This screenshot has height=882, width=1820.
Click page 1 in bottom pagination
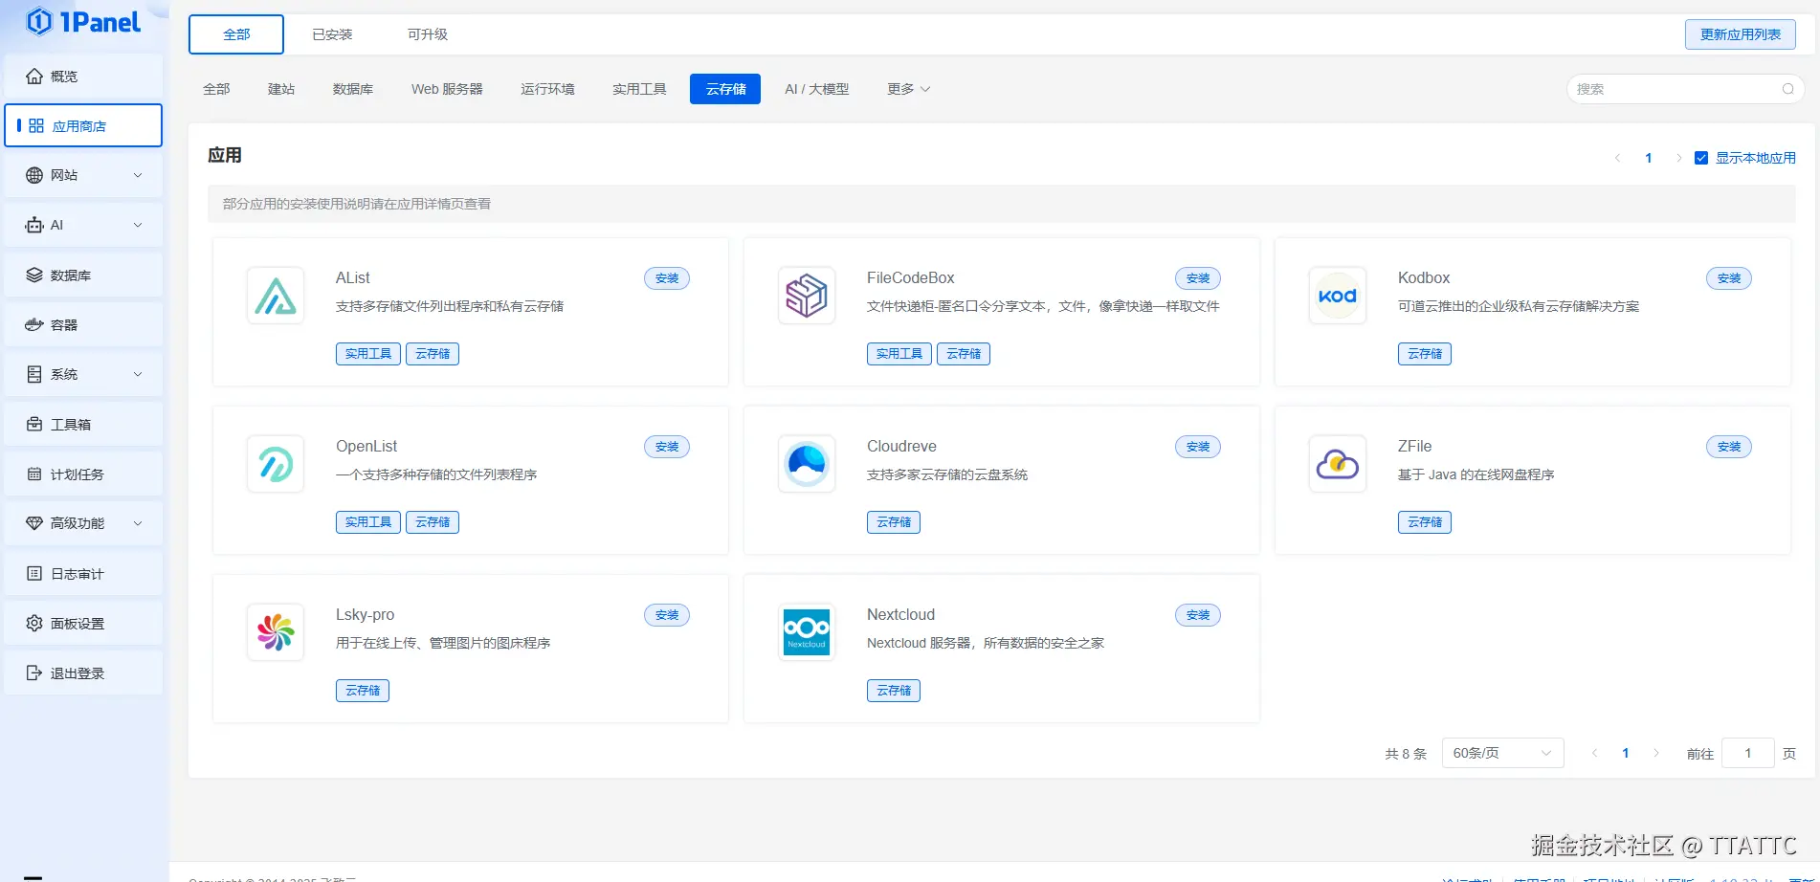(1626, 753)
